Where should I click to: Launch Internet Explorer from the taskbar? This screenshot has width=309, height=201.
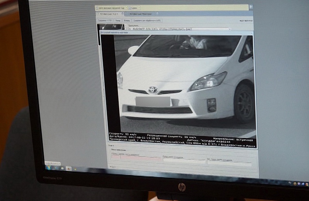click(x=55, y=167)
